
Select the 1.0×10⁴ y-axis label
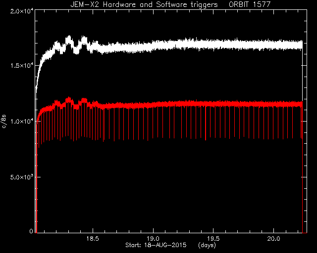point(22,122)
